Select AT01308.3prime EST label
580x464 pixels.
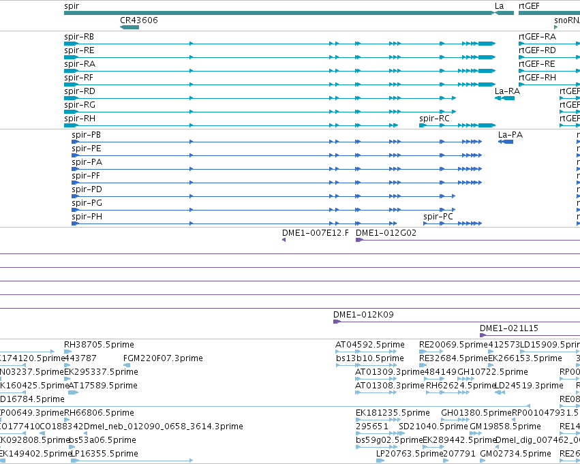[389, 386]
